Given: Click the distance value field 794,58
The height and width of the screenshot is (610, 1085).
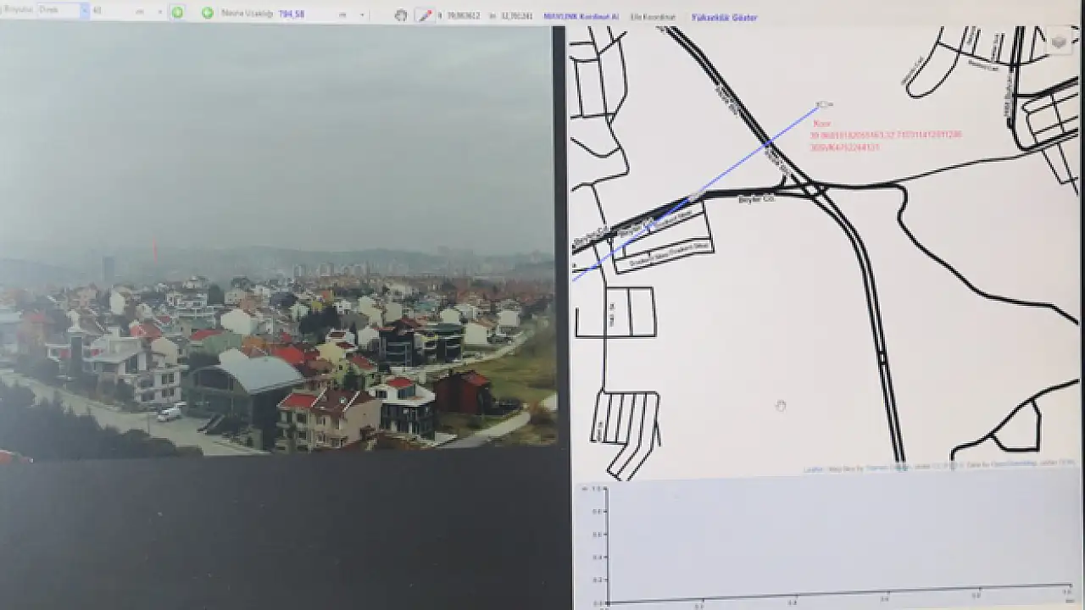Looking at the screenshot, I should [x=292, y=14].
